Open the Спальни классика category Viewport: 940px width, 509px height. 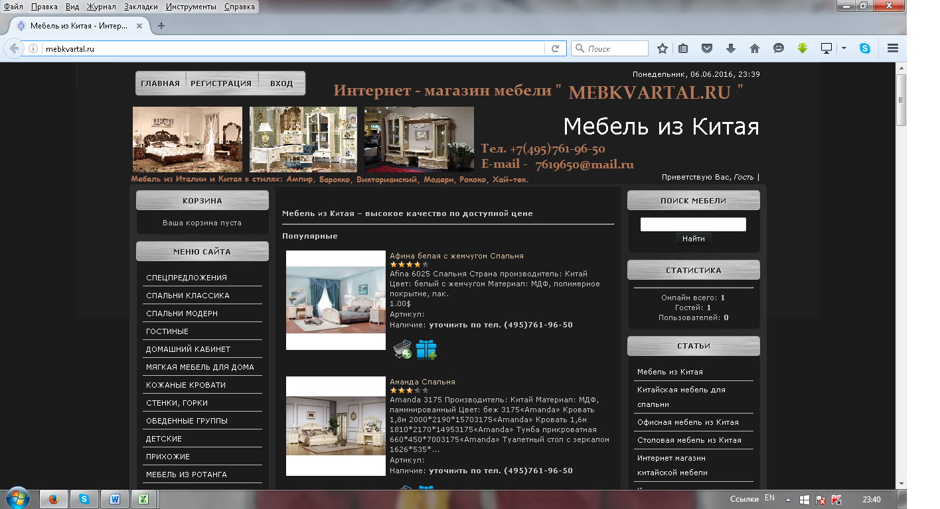(188, 296)
